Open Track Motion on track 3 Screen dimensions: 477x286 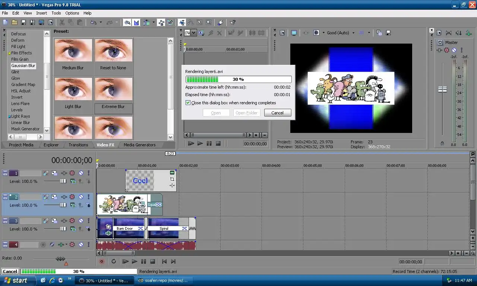pyautogui.click(x=54, y=221)
